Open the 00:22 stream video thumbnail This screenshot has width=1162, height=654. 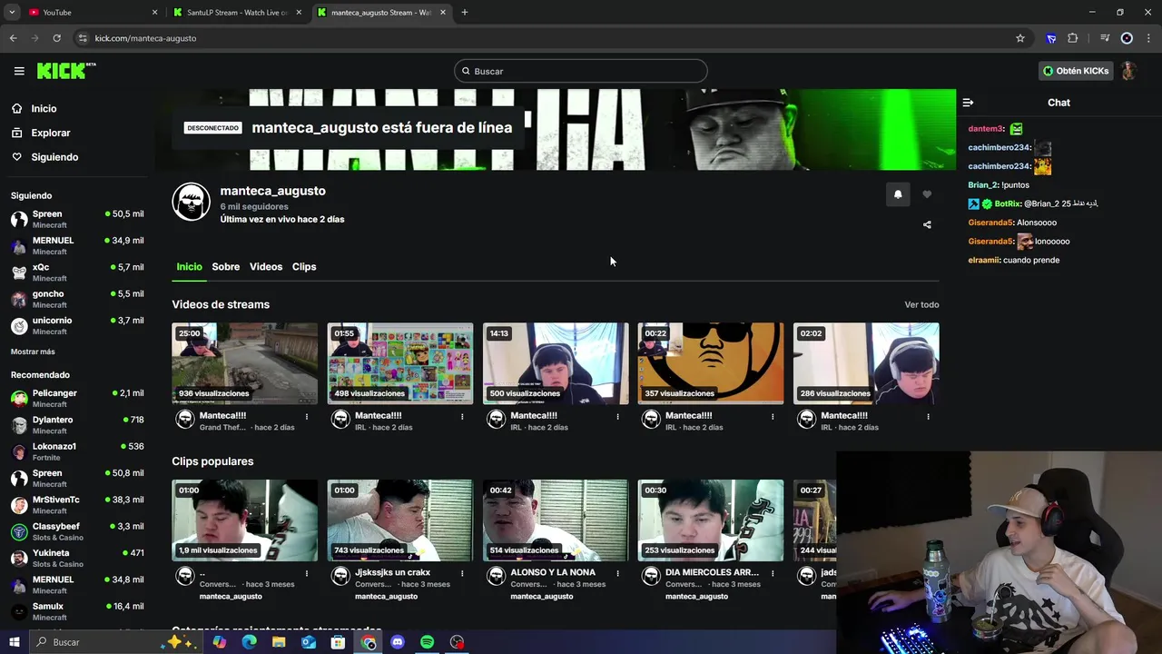(711, 363)
